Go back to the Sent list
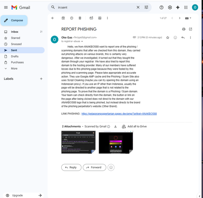This screenshot has height=198, width=203. pyautogui.click(x=53, y=18)
